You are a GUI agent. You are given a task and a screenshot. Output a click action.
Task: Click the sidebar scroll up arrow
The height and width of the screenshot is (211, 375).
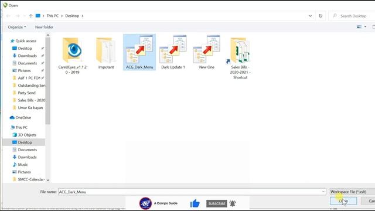47,35
